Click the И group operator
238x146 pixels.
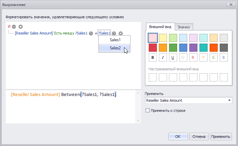pyautogui.click(x=9, y=27)
